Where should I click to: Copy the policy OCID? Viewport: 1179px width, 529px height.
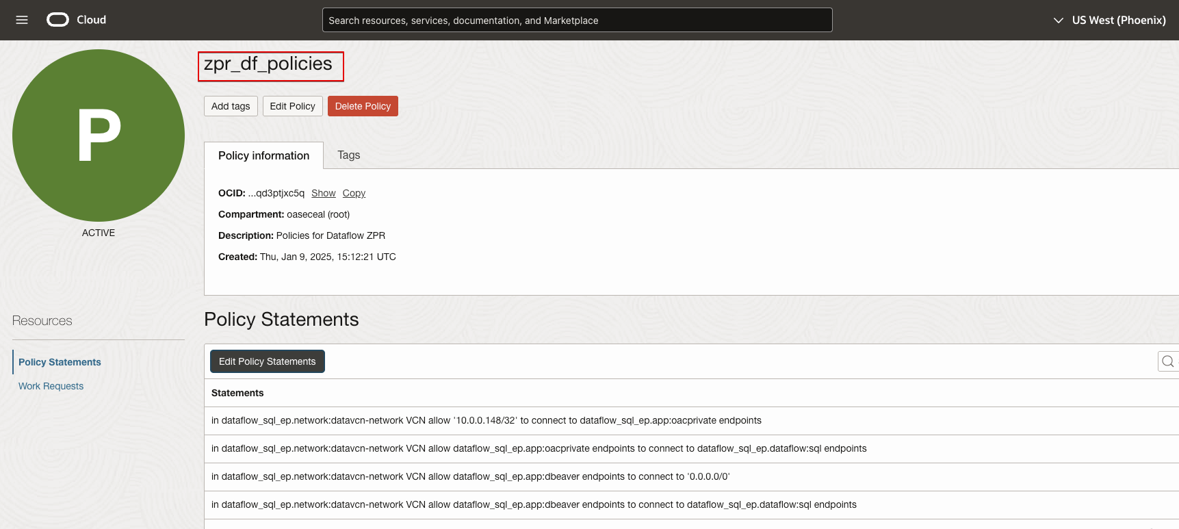(354, 194)
